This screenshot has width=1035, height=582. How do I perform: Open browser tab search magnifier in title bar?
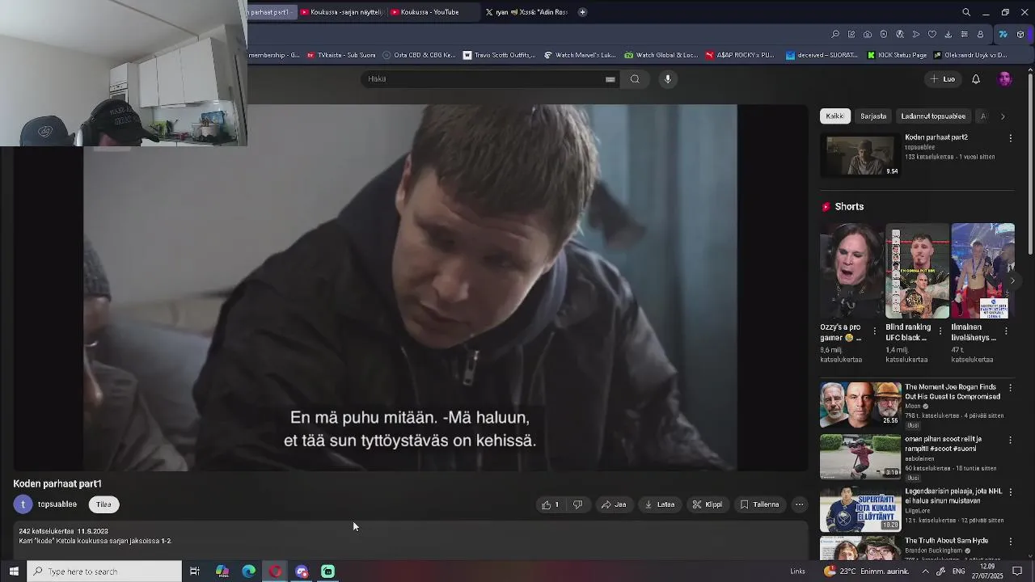966,12
